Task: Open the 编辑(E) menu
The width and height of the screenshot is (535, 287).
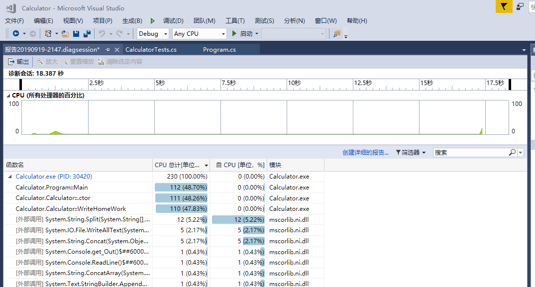Action: pos(43,21)
